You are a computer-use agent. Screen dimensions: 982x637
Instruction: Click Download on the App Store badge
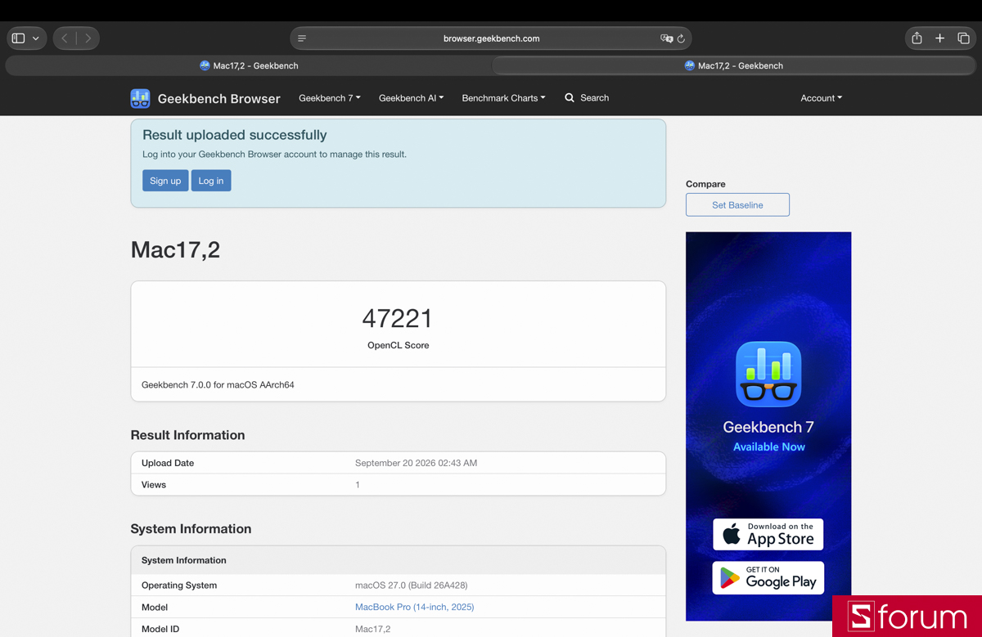point(768,534)
